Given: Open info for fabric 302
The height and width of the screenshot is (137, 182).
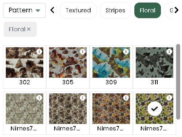Looking at the screenshot, I should (x=39, y=52).
